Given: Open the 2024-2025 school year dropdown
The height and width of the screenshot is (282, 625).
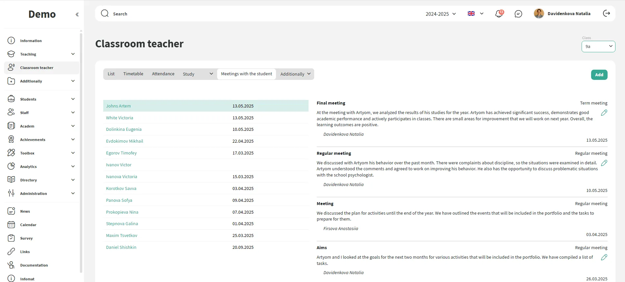Looking at the screenshot, I should 440,14.
